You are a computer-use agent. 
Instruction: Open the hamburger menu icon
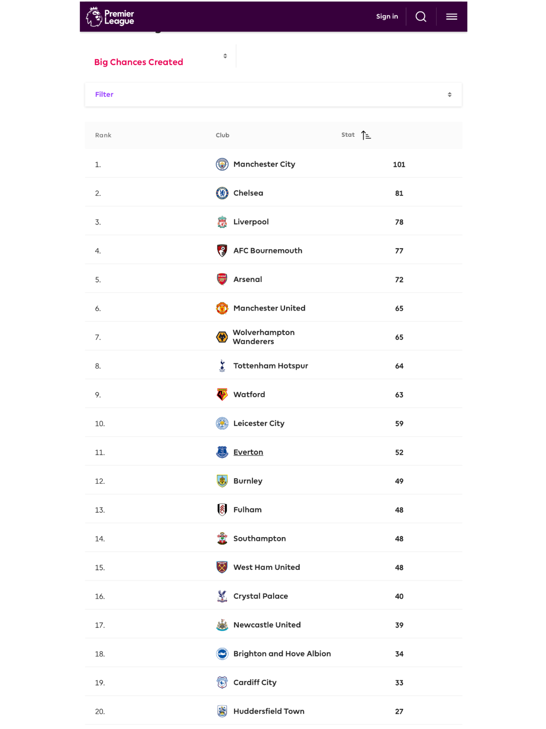pos(451,17)
